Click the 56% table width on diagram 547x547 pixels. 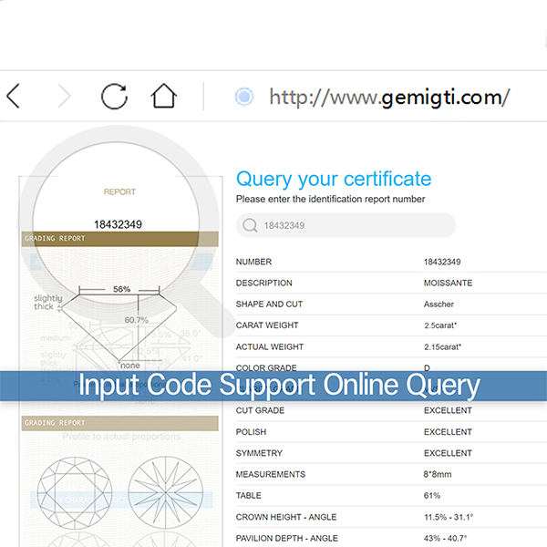[x=121, y=289]
